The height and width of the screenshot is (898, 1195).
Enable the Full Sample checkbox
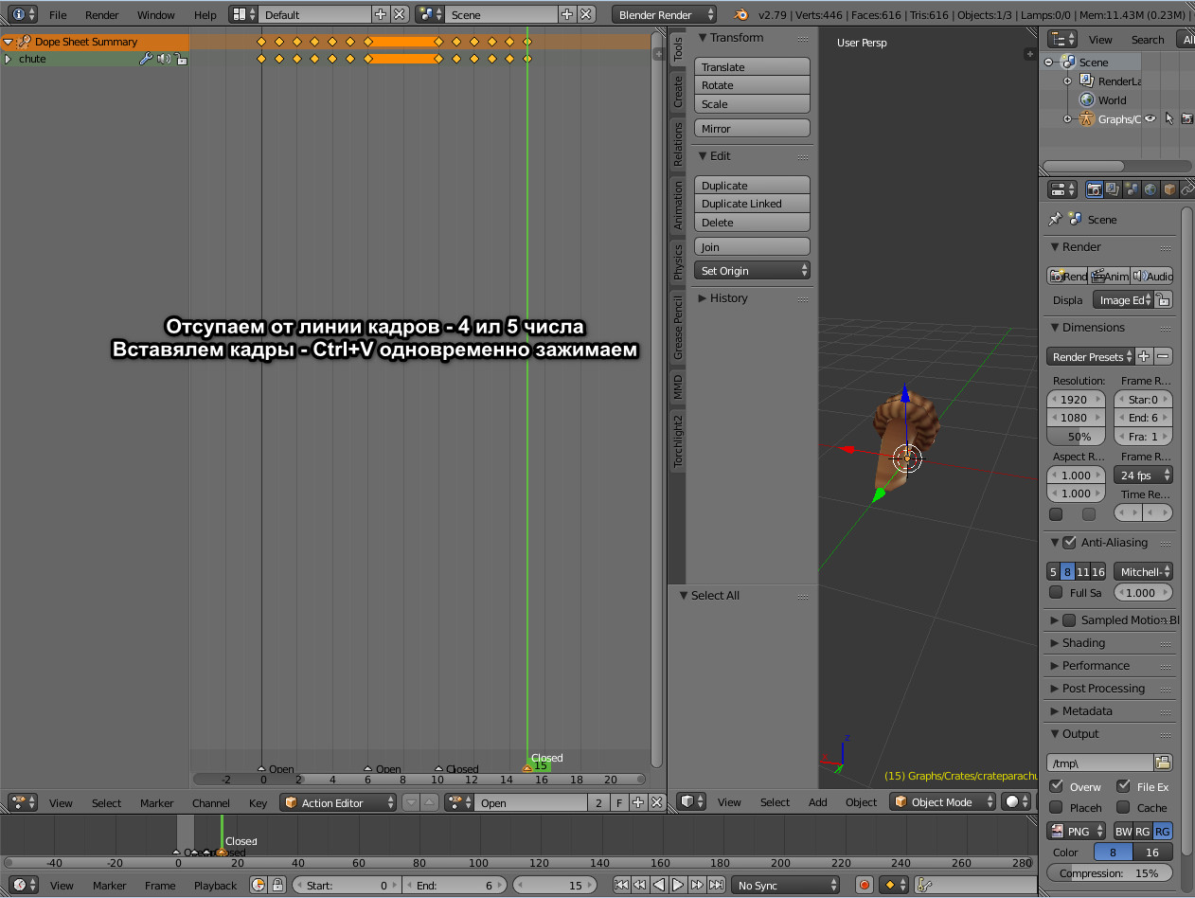point(1056,592)
